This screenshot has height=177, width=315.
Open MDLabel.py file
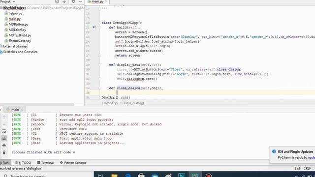(17, 29)
